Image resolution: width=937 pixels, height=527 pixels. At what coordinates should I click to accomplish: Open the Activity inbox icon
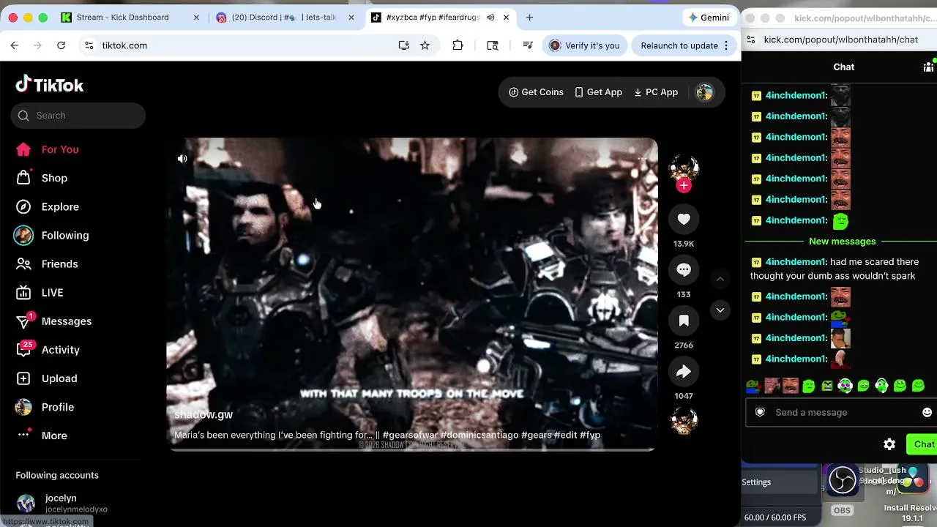click(x=23, y=350)
